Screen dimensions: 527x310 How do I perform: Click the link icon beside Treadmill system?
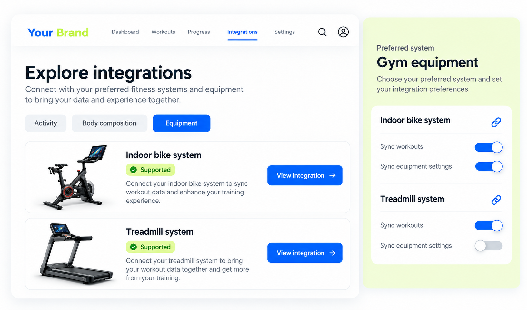click(x=496, y=200)
